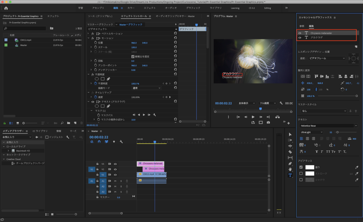The width and height of the screenshot is (363, 222).
Task: Click the white fill color swatch
Action: coord(310,167)
